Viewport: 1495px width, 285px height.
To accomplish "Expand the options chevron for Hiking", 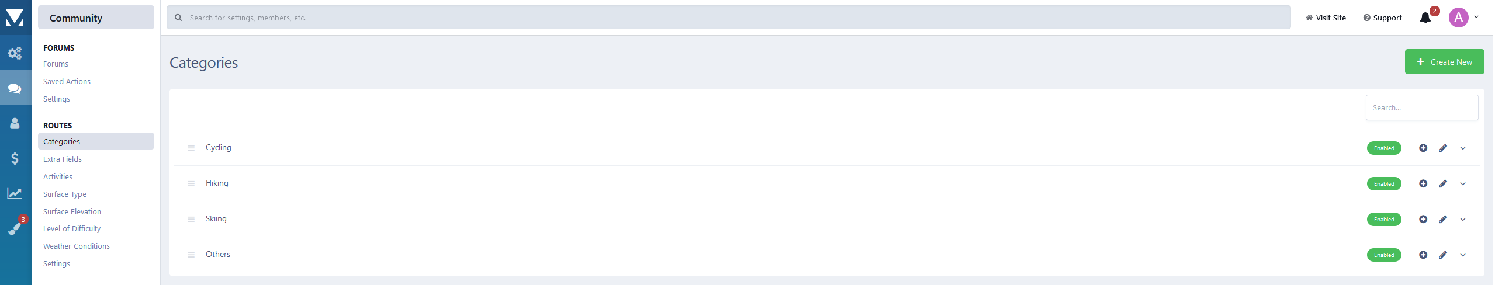I will click(x=1463, y=184).
